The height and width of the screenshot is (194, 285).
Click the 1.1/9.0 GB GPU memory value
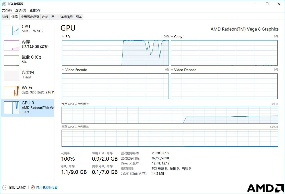click(x=74, y=172)
